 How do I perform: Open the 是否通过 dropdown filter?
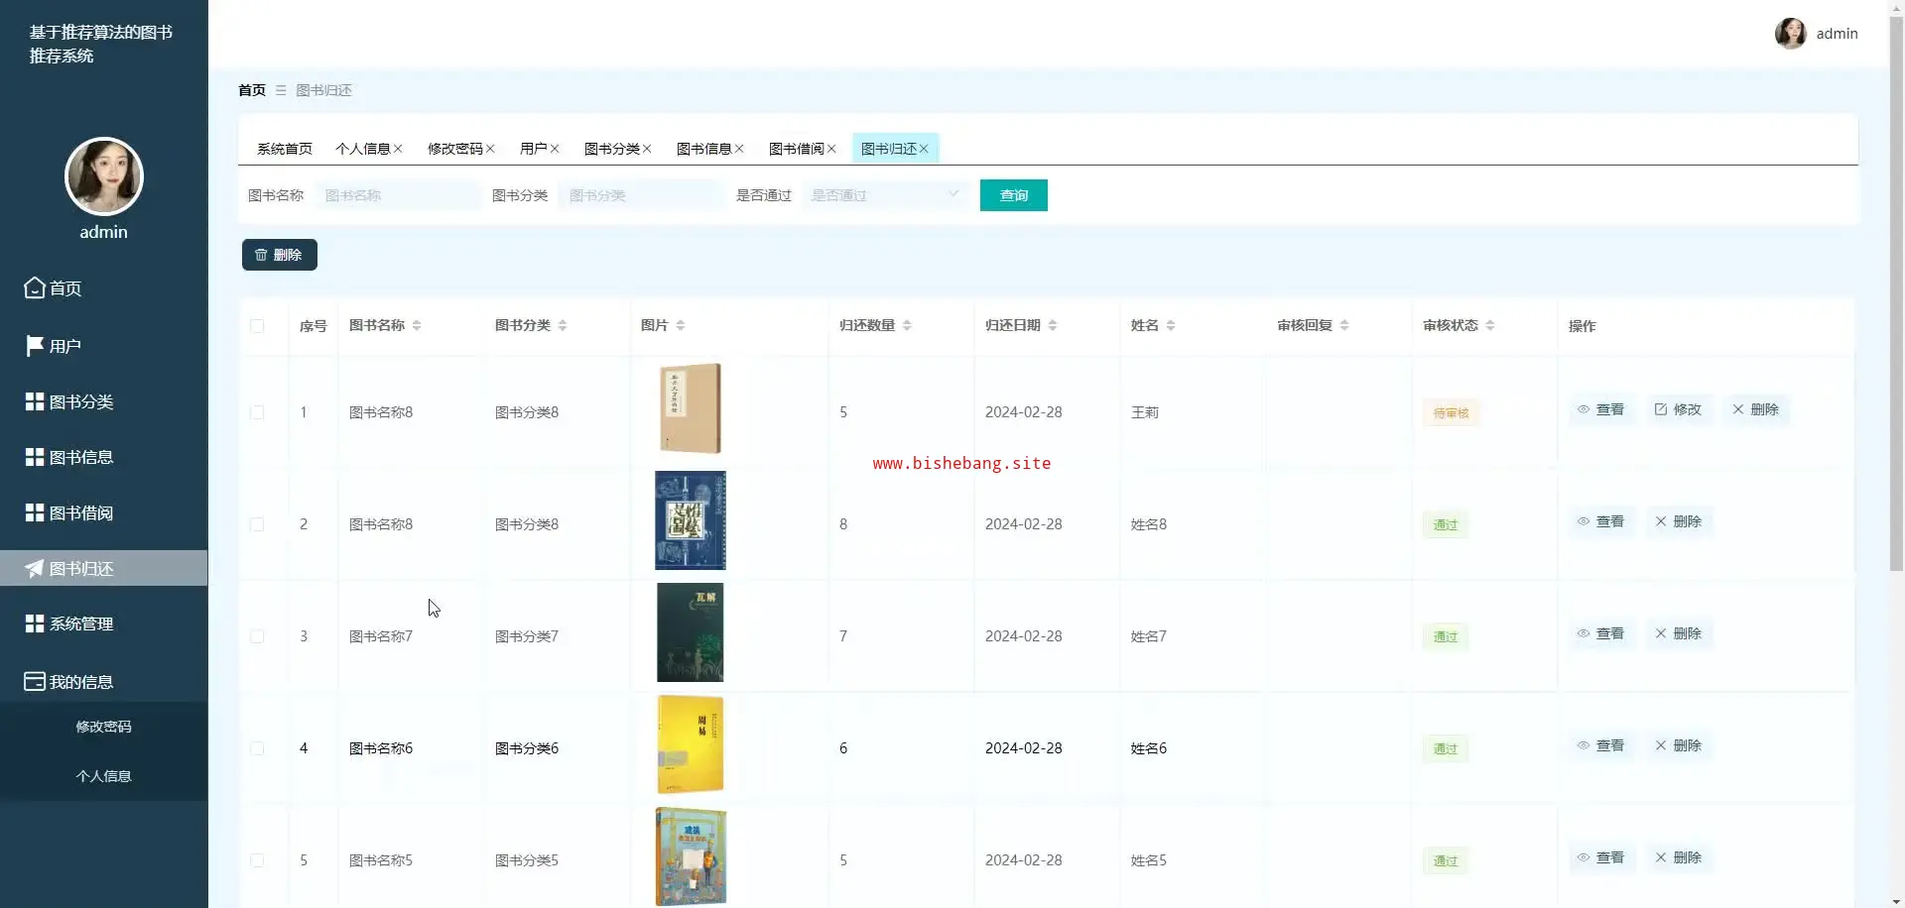884,195
